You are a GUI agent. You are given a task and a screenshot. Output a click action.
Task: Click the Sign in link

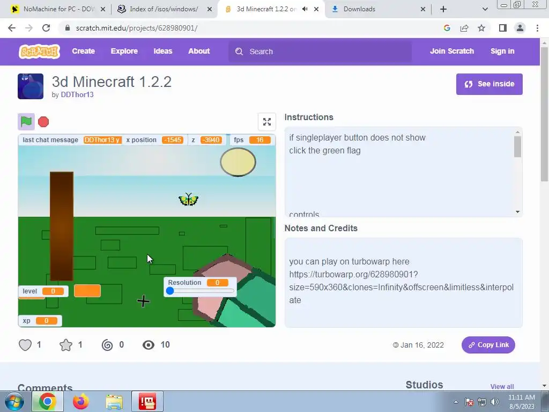(x=502, y=51)
